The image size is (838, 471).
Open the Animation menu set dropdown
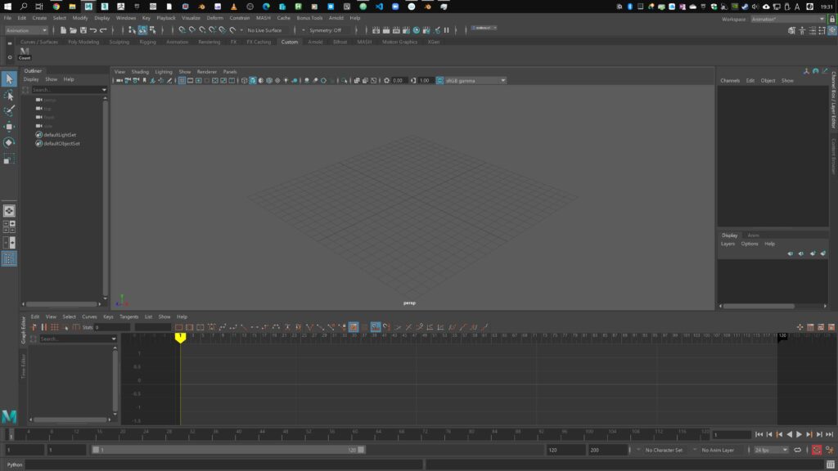26,30
